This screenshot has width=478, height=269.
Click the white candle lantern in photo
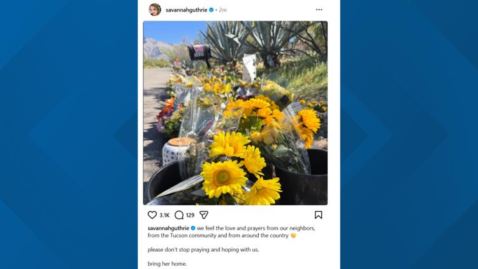click(178, 151)
